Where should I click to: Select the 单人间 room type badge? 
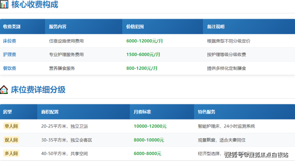[11, 126]
